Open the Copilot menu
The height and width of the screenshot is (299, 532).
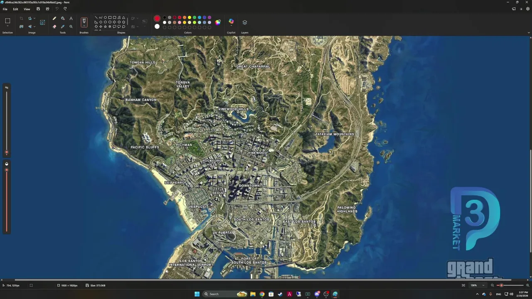point(231,22)
